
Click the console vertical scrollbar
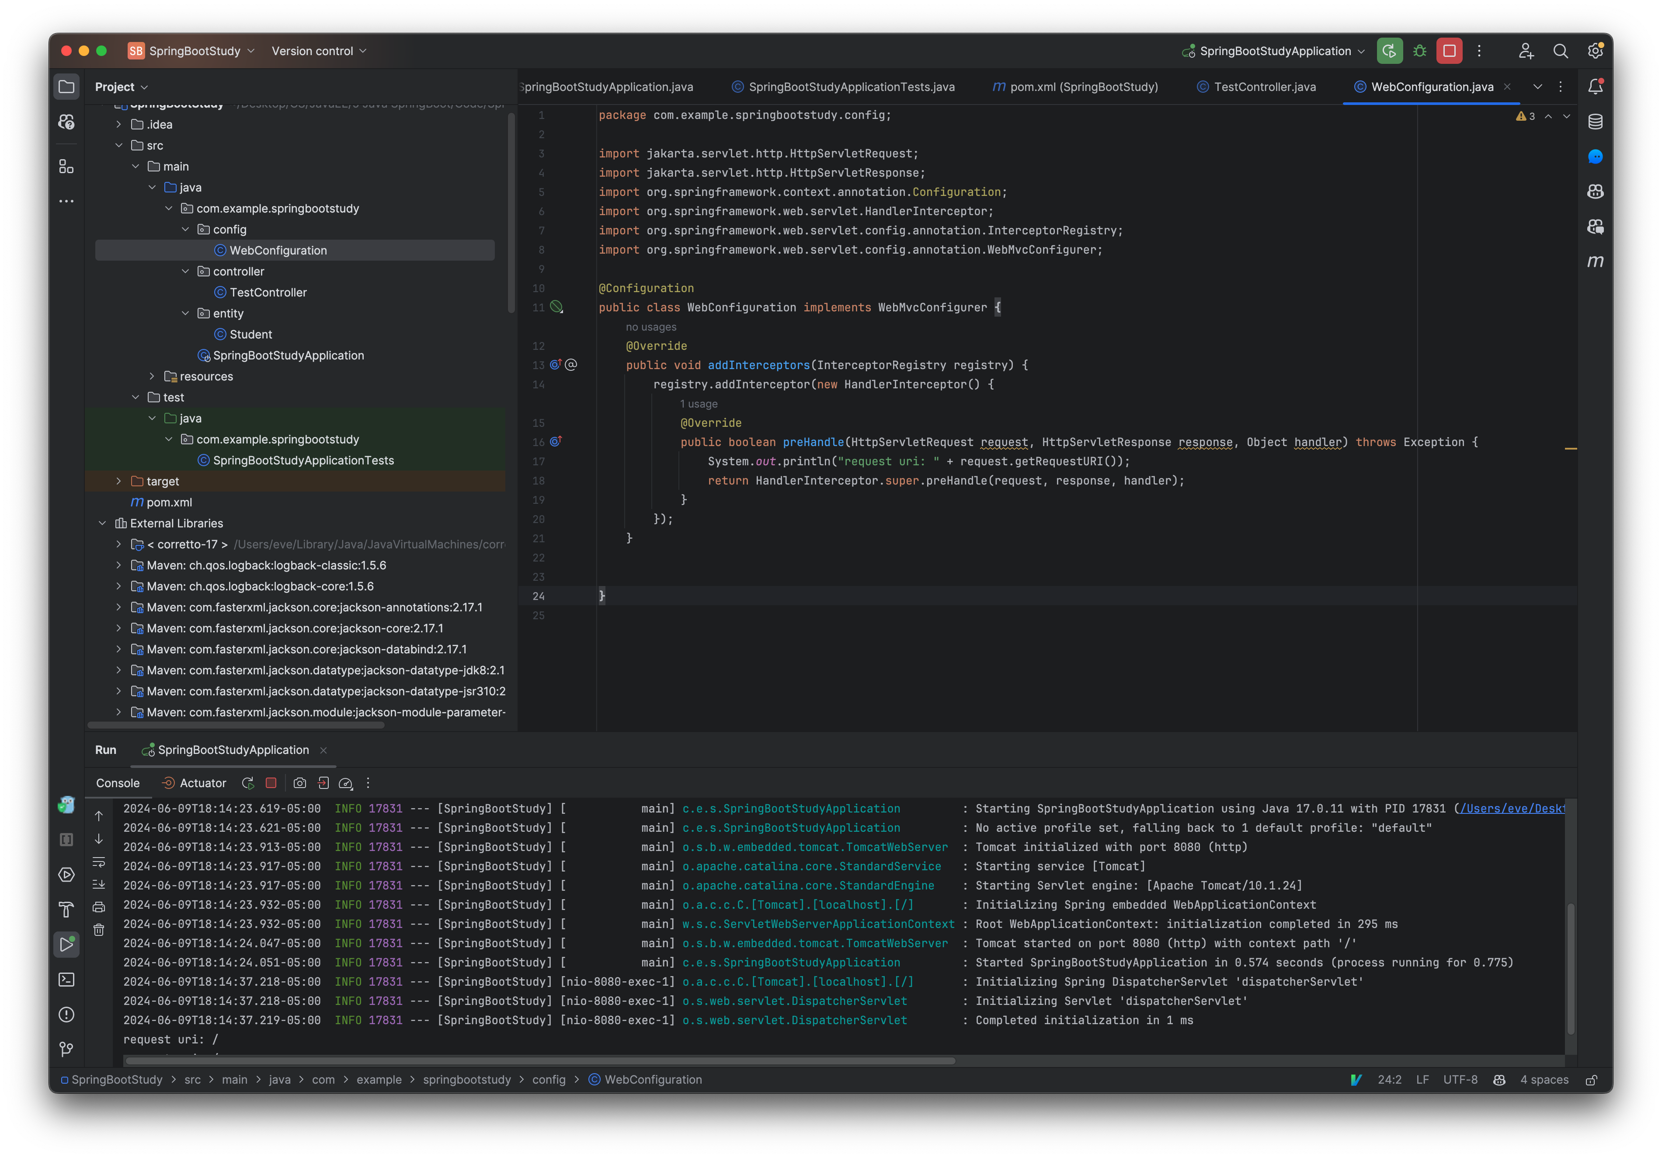[1570, 968]
